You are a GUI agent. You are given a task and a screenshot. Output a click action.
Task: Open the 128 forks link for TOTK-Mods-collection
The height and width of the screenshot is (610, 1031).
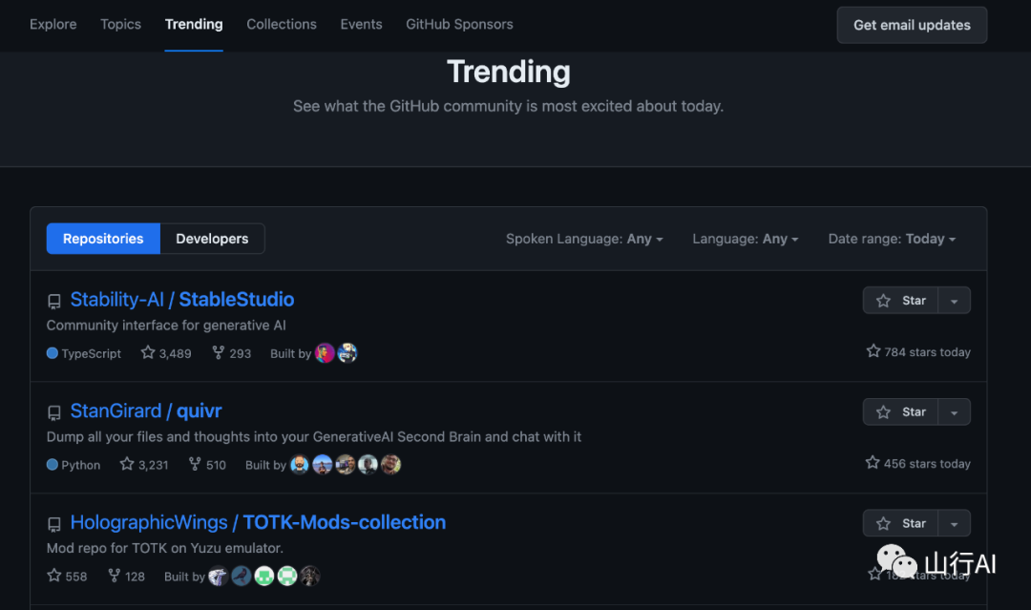pyautogui.click(x=126, y=577)
